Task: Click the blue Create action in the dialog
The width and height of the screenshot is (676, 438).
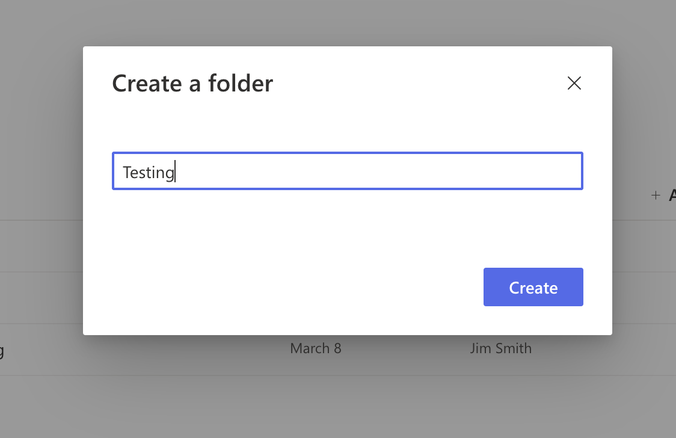Action: (533, 287)
